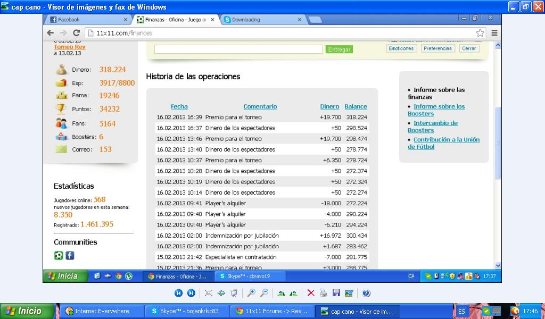Click the chat message input field

[x=238, y=49]
